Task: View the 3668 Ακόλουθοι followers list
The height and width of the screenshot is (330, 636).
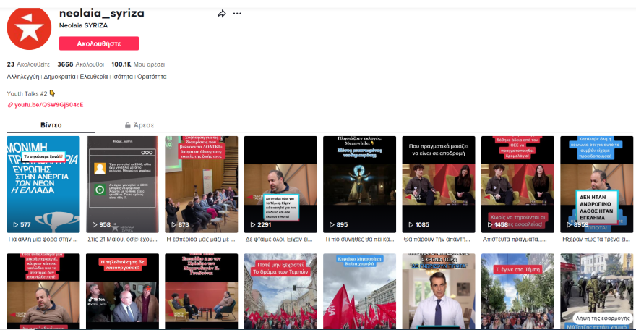Action: pyautogui.click(x=80, y=64)
